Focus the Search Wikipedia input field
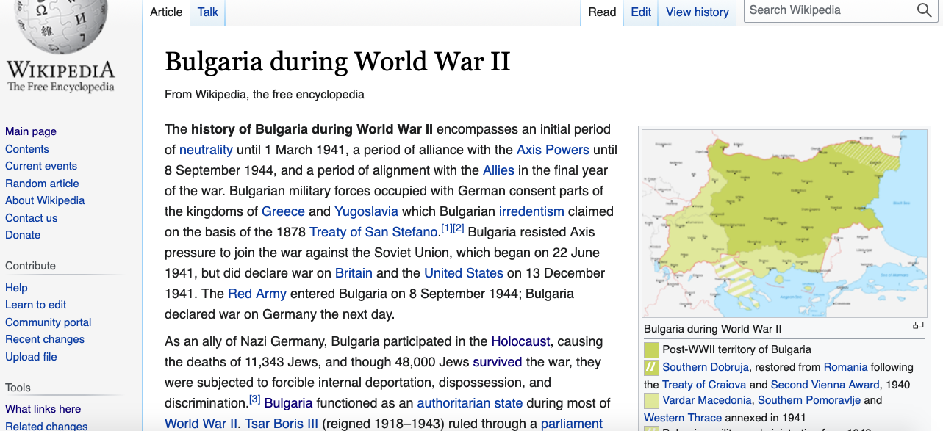Screen dimensions: 943x431 coord(831,10)
